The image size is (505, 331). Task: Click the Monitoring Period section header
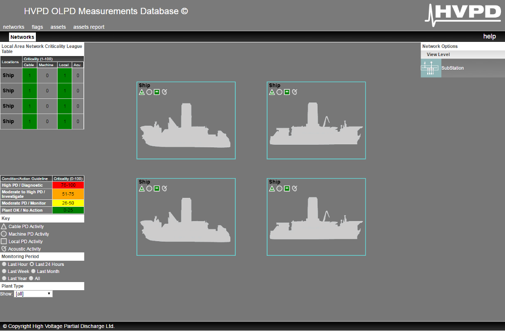click(x=42, y=256)
